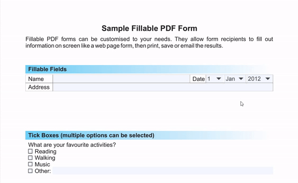Click the Tick Boxes section header
298x183 pixels.
click(149, 135)
